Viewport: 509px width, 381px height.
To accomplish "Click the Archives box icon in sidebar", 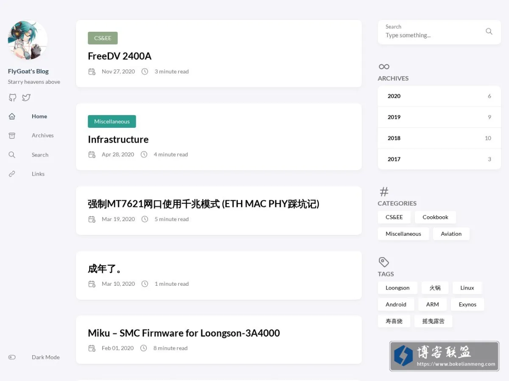I will [x=12, y=135].
